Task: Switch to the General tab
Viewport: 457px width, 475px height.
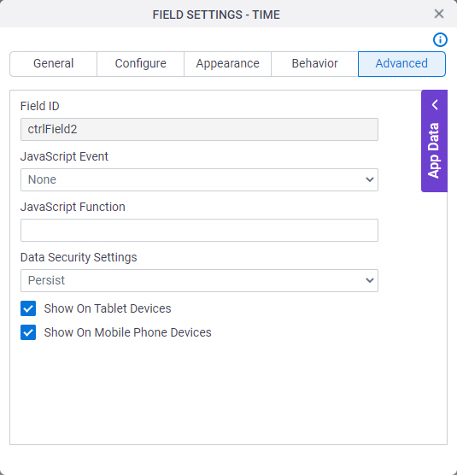Action: (53, 64)
